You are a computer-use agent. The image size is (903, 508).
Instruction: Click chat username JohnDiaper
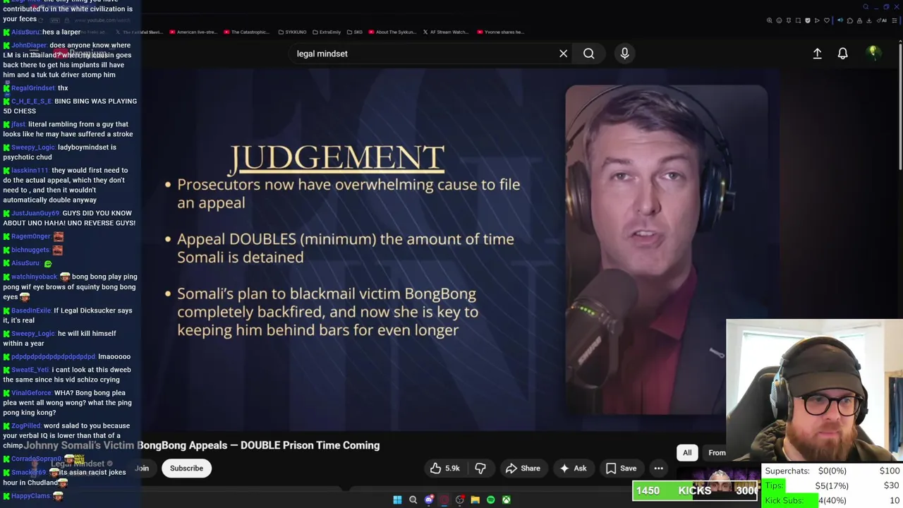[29, 45]
